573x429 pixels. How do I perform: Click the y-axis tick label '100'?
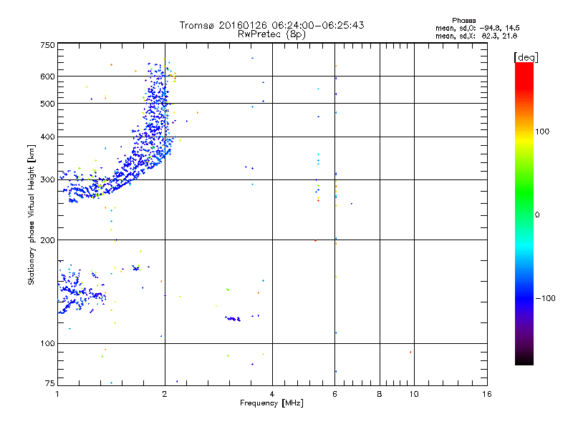[x=47, y=344]
